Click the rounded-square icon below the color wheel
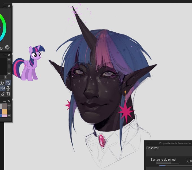Screen dimensions: 192x170 (7, 47)
